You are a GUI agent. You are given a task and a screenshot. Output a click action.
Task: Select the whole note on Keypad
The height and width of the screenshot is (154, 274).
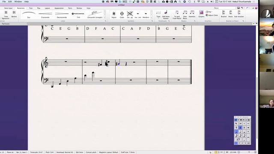tap(244, 132)
